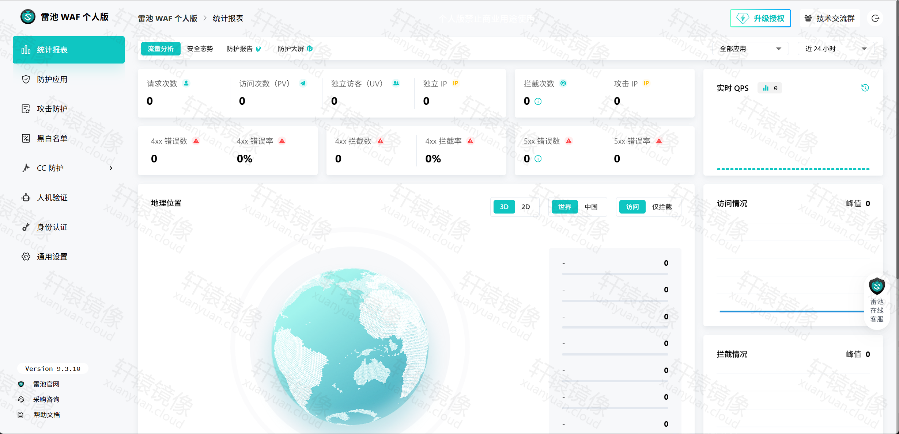This screenshot has width=899, height=434.
Task: Go to 黑白名单 in sidebar
Action: pyautogui.click(x=69, y=138)
